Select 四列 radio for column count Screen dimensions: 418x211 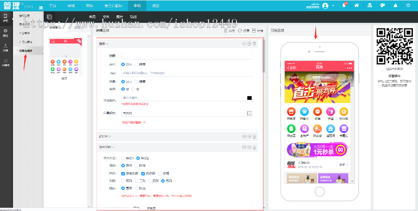150,181
